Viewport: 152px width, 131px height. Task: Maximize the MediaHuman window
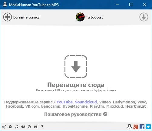131,5
